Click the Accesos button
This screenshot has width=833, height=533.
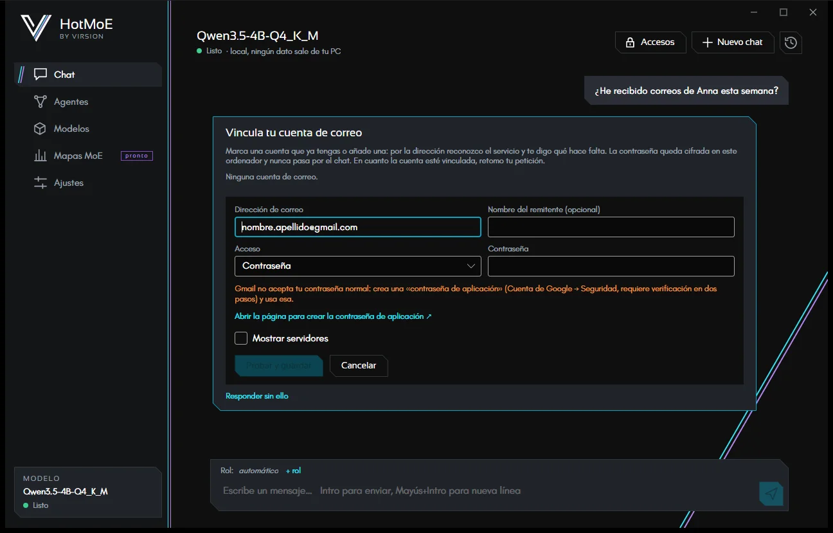point(650,42)
